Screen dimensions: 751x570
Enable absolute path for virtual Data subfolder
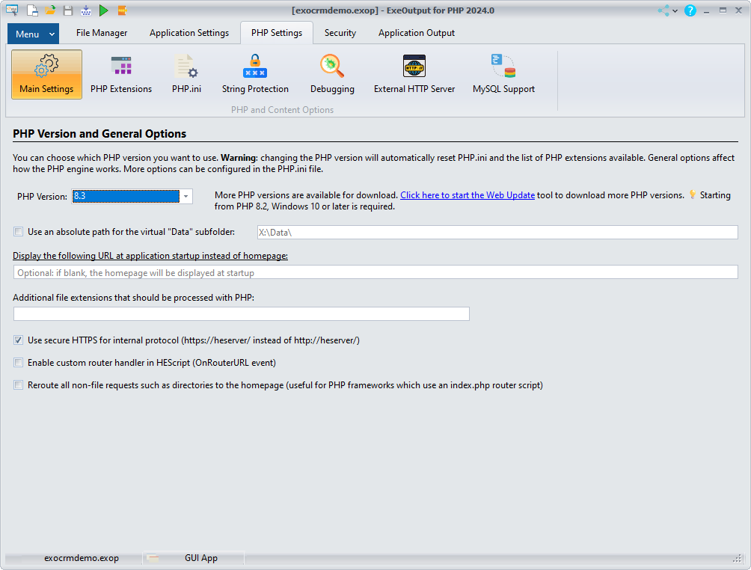click(19, 232)
